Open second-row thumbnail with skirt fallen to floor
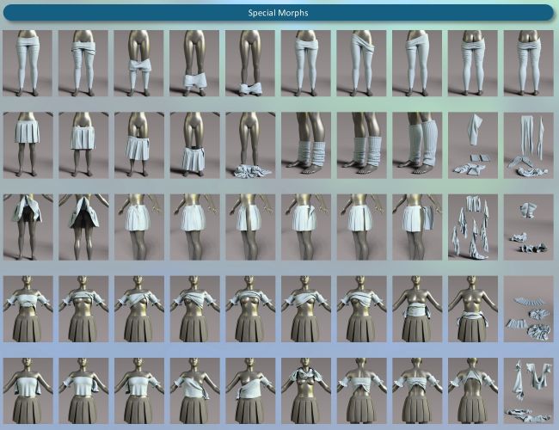Screen dimensions: 559x430 coord(250,143)
